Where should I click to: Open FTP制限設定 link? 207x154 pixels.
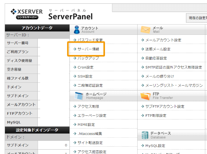point(156,115)
